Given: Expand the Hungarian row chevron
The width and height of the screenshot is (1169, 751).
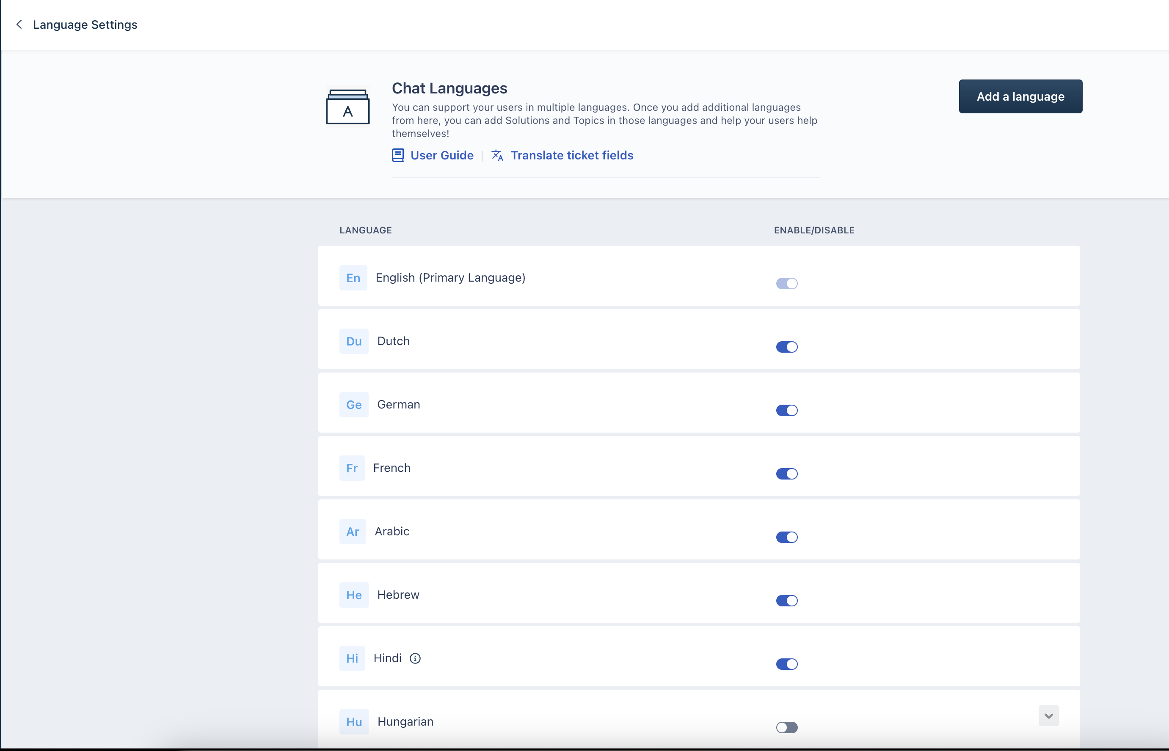Looking at the screenshot, I should click(1048, 715).
